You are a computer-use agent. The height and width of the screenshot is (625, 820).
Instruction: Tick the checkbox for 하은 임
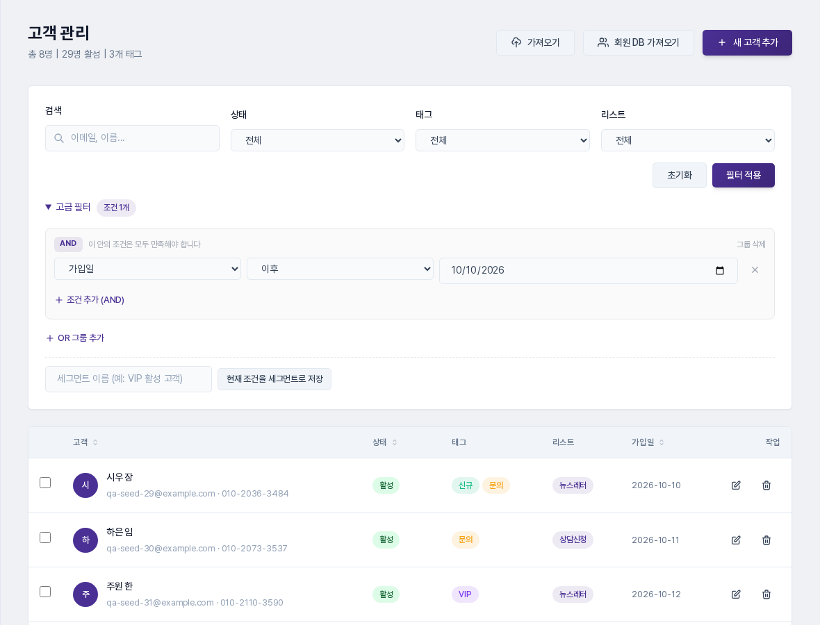click(x=45, y=537)
